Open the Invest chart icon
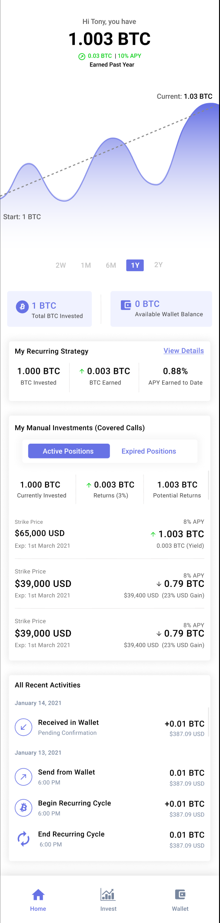Image resolution: width=220 pixels, height=923 pixels. [x=108, y=894]
